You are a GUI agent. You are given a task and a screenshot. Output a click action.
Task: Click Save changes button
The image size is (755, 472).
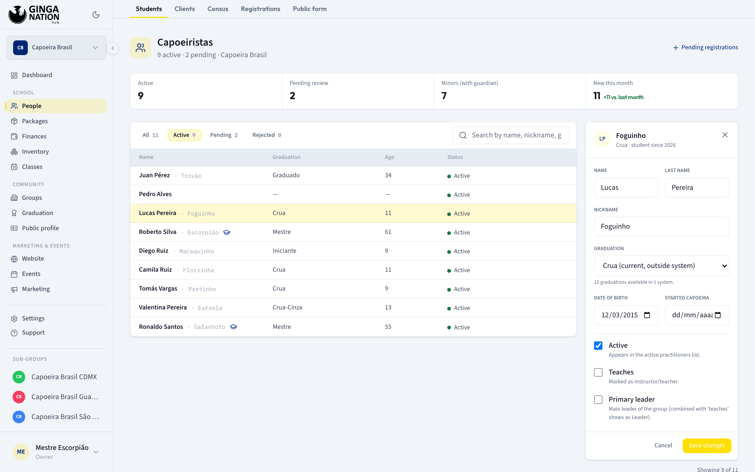[x=707, y=446]
